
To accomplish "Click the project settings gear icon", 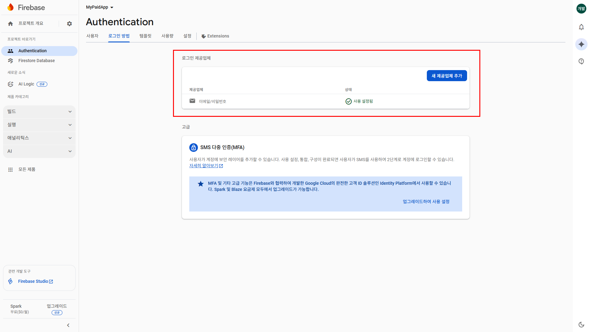I will (x=69, y=24).
